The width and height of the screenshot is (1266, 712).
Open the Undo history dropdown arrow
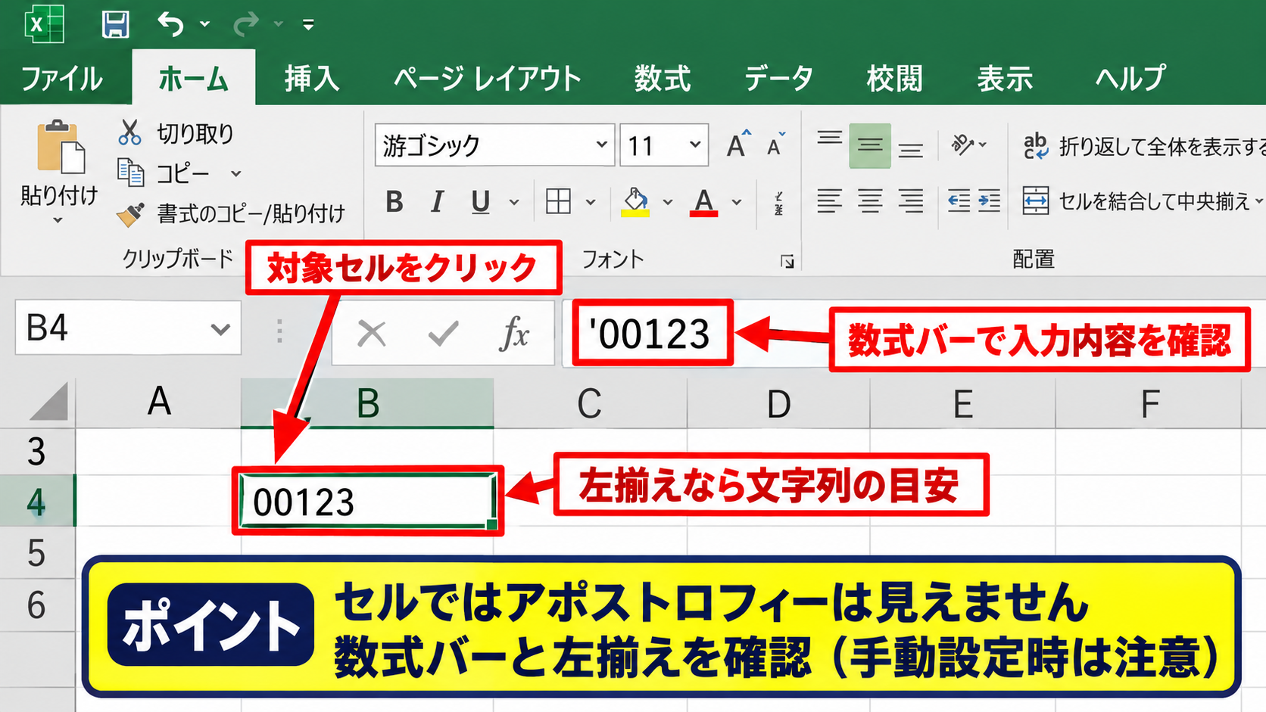[x=204, y=24]
